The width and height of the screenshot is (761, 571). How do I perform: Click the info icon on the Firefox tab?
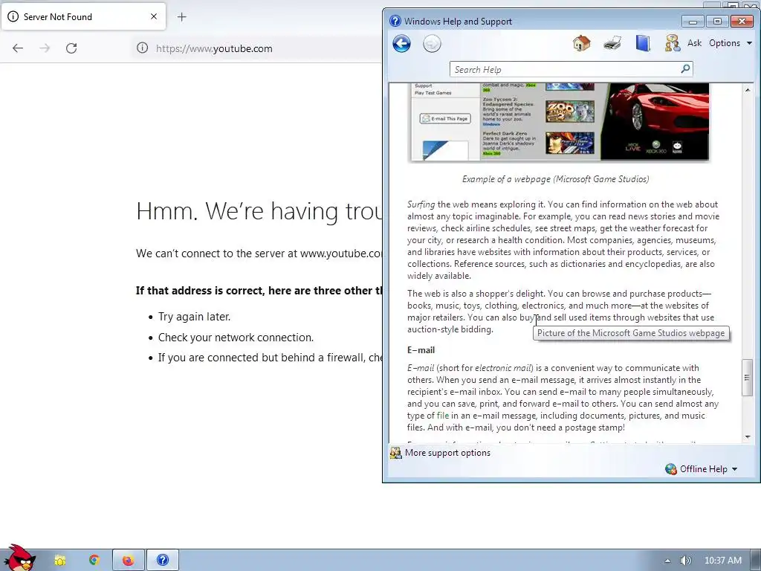pyautogui.click(x=13, y=16)
